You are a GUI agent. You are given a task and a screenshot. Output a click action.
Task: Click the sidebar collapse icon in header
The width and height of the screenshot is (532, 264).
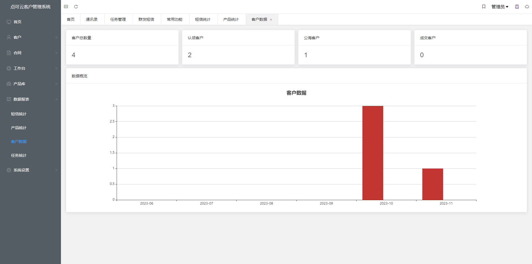pyautogui.click(x=66, y=7)
